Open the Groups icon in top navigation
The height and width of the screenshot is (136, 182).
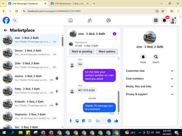point(108,20)
